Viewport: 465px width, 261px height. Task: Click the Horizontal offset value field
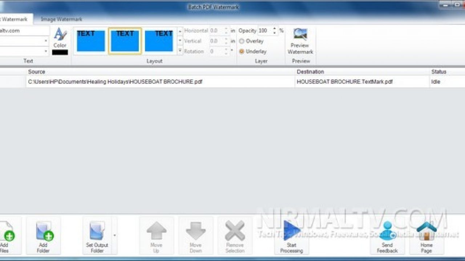pyautogui.click(x=217, y=31)
